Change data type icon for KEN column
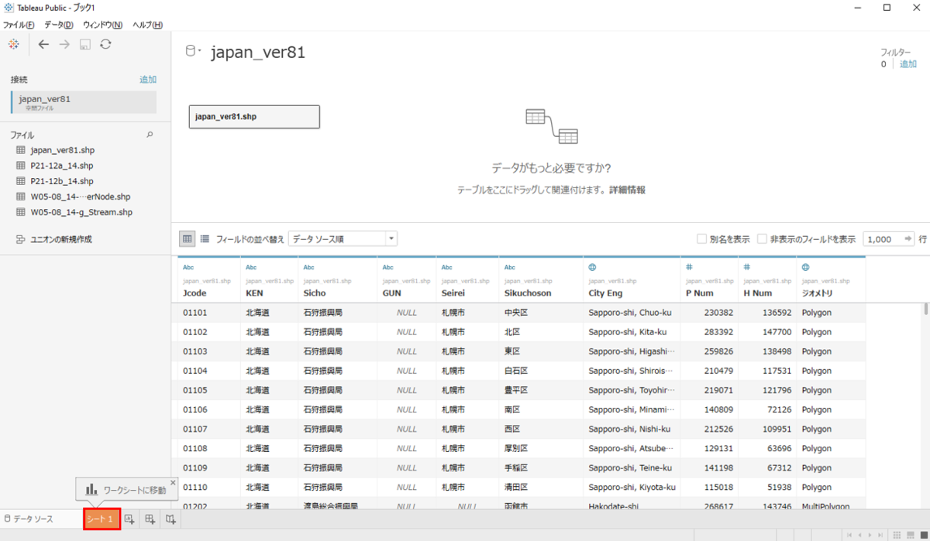930x541 pixels. (251, 268)
